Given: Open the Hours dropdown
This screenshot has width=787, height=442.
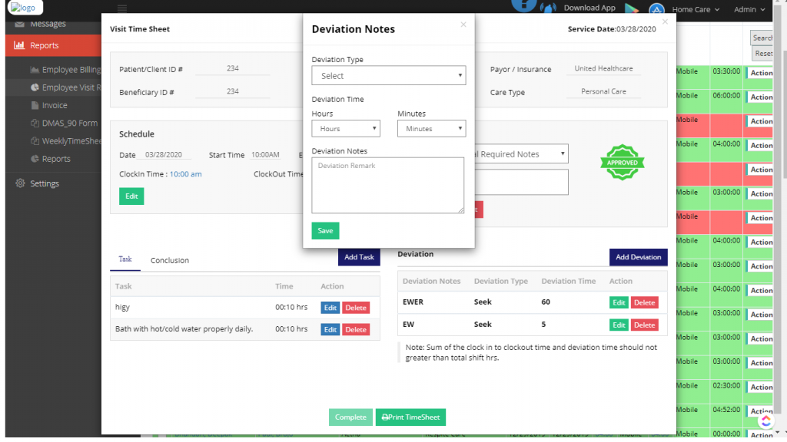Looking at the screenshot, I should pyautogui.click(x=346, y=128).
